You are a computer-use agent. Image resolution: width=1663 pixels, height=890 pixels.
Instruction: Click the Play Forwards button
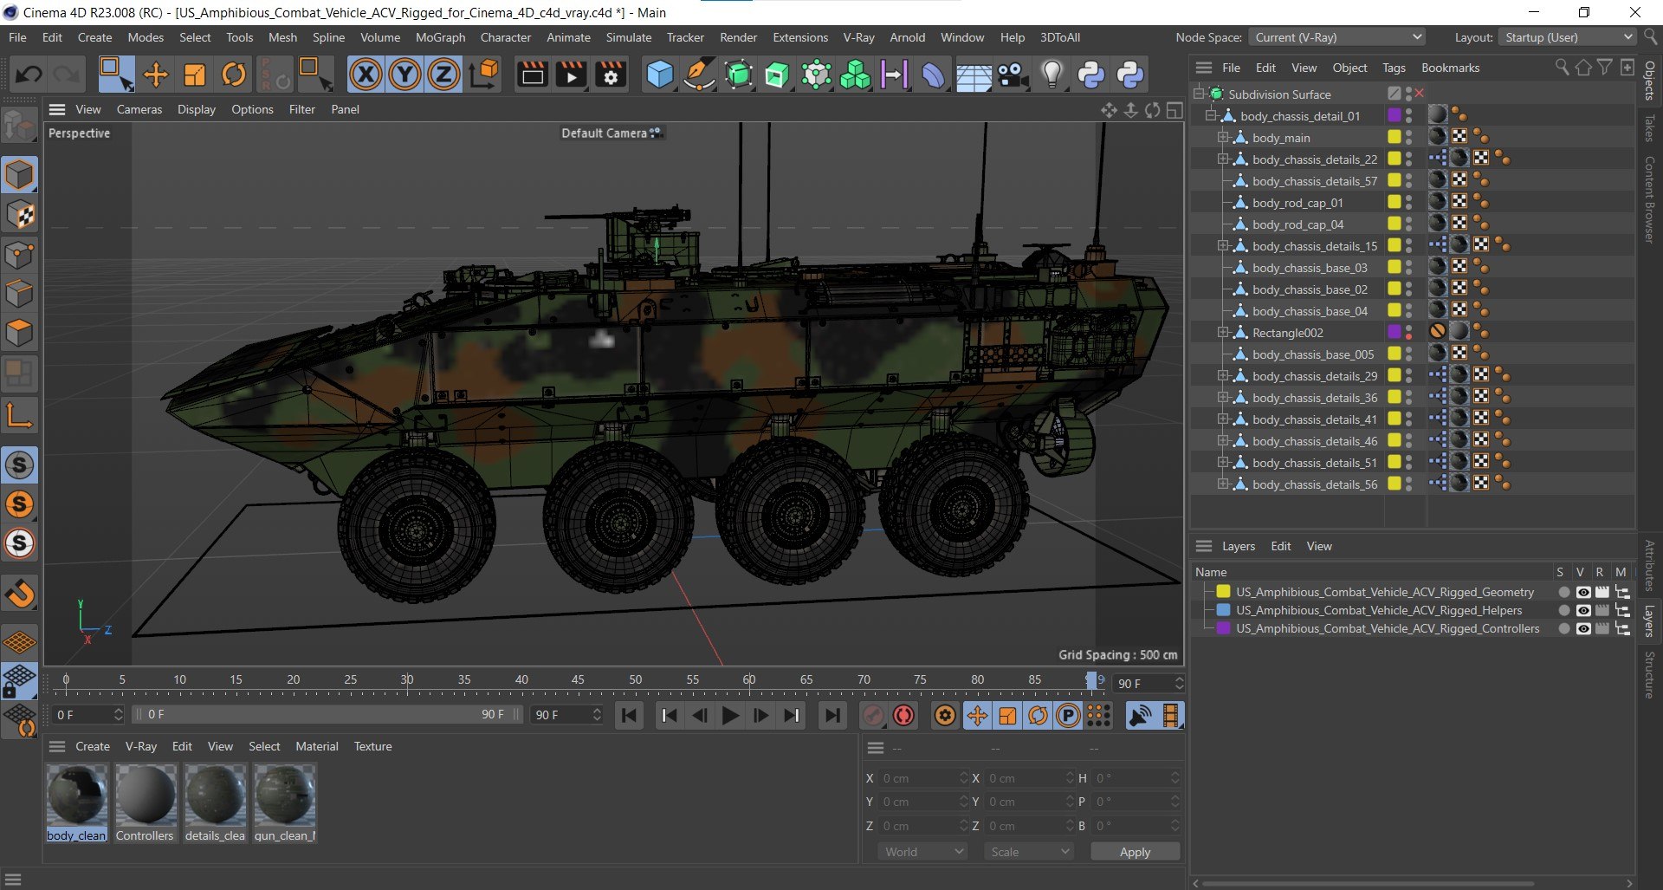[x=730, y=715]
